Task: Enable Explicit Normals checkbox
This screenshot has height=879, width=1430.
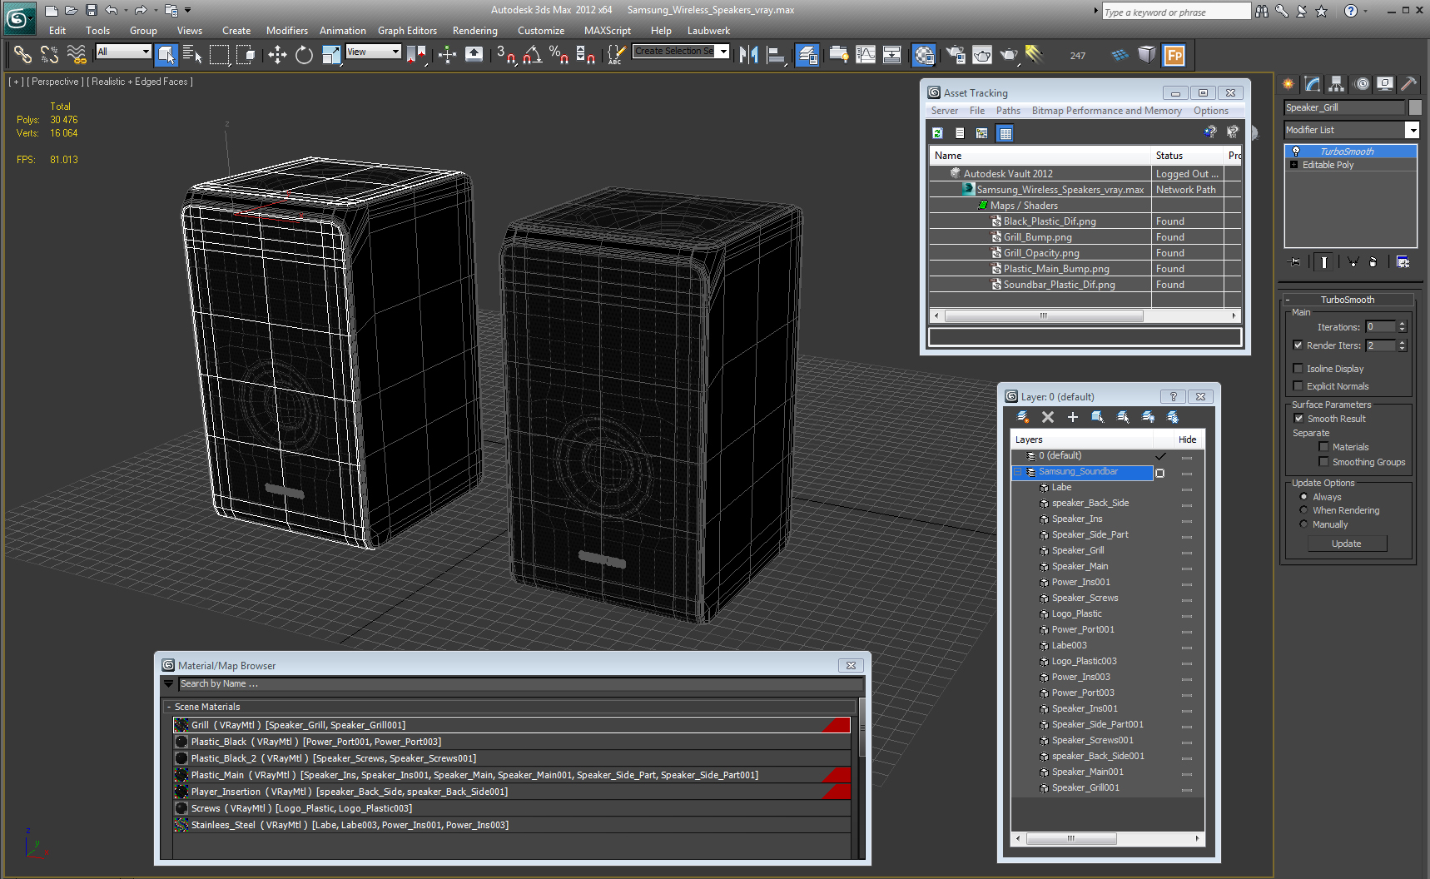Action: pos(1298,385)
